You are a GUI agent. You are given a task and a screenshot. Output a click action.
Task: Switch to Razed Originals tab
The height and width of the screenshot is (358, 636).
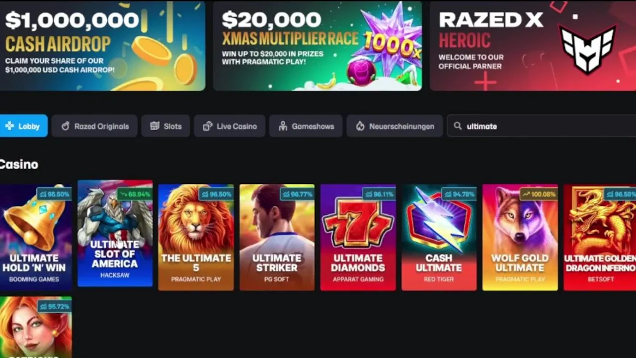click(x=94, y=126)
